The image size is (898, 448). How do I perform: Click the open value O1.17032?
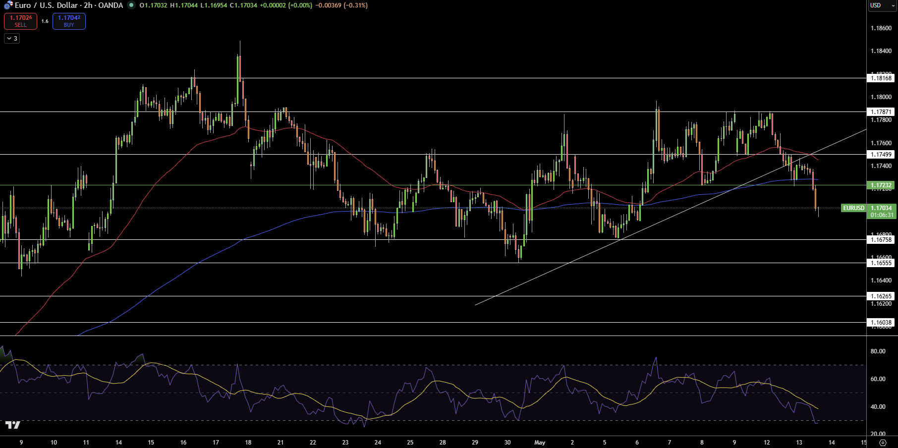(154, 5)
